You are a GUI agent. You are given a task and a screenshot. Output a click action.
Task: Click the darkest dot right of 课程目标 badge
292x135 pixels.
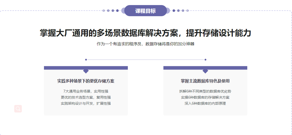tap(174, 11)
